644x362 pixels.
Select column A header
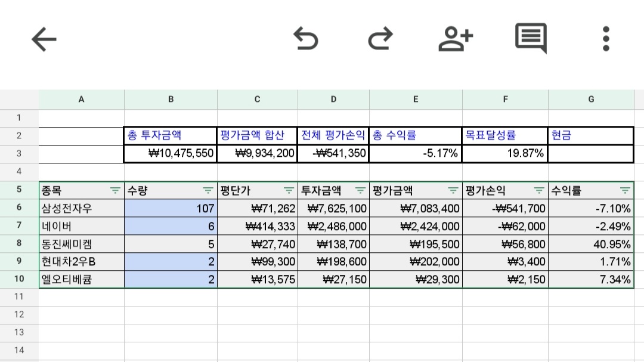(x=81, y=100)
